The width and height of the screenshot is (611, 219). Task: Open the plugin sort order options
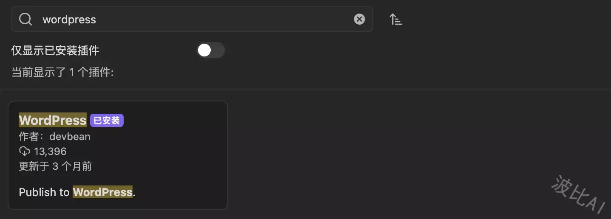pyautogui.click(x=396, y=19)
